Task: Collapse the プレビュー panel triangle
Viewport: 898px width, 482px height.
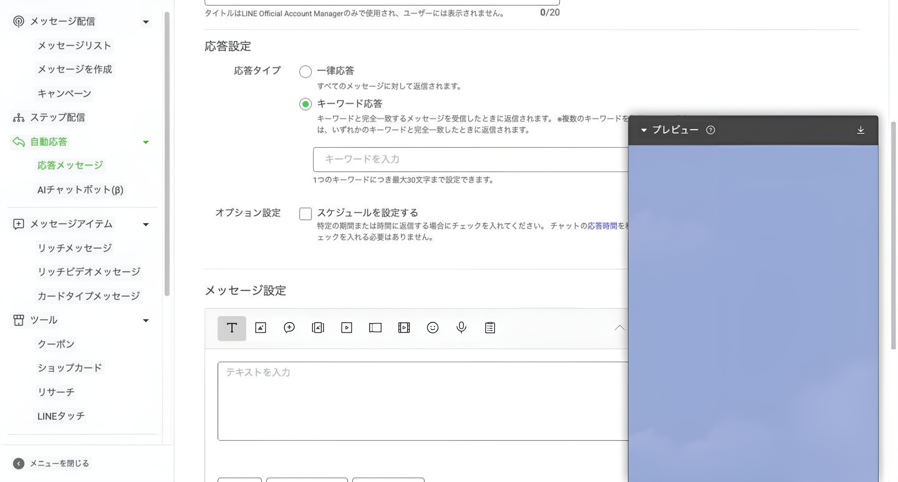Action: pyautogui.click(x=644, y=130)
